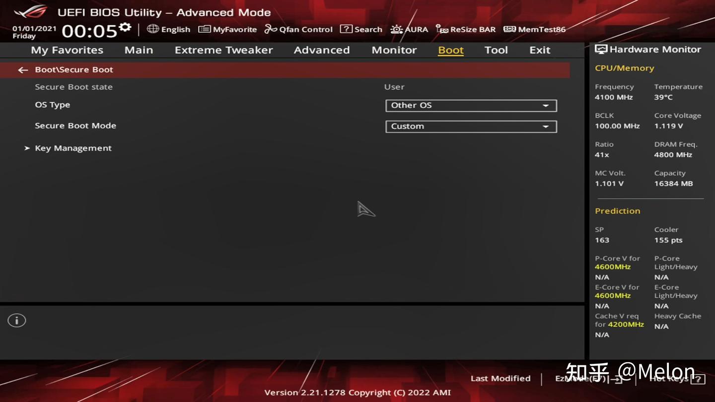This screenshot has height=402, width=715.
Task: Click the date 01/01/2021 Friday
Action: click(34, 32)
